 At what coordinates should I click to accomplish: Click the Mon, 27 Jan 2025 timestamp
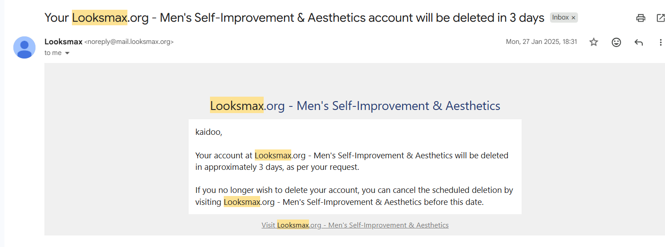coord(542,42)
